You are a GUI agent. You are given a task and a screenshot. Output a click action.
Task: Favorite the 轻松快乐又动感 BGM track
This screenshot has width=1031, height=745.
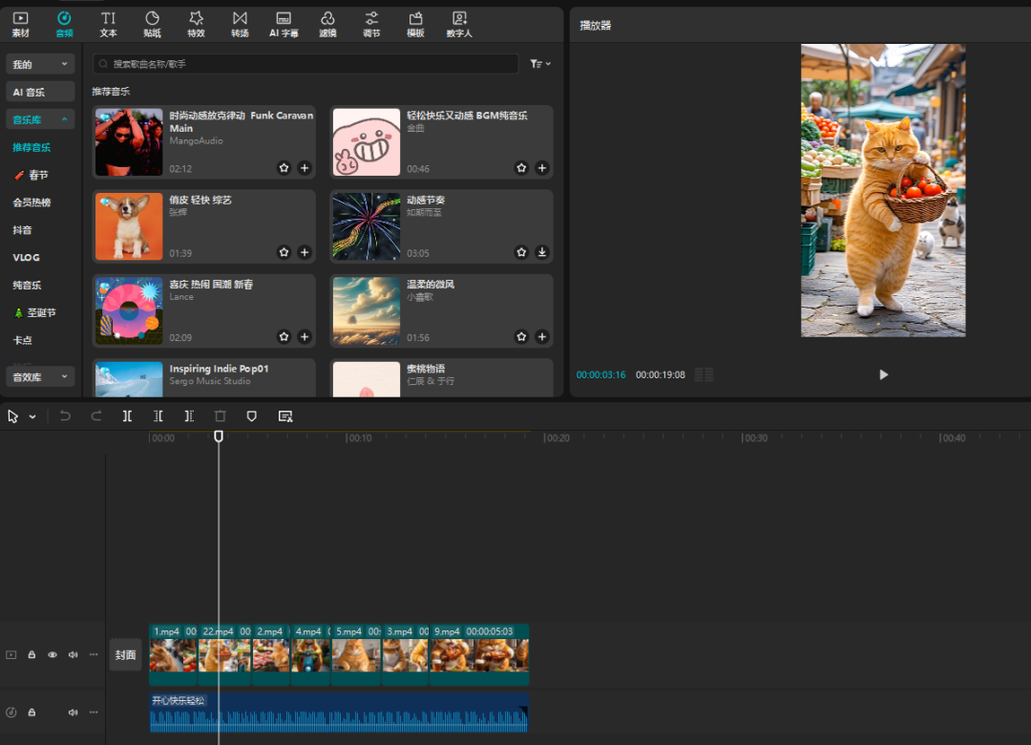[x=521, y=168]
